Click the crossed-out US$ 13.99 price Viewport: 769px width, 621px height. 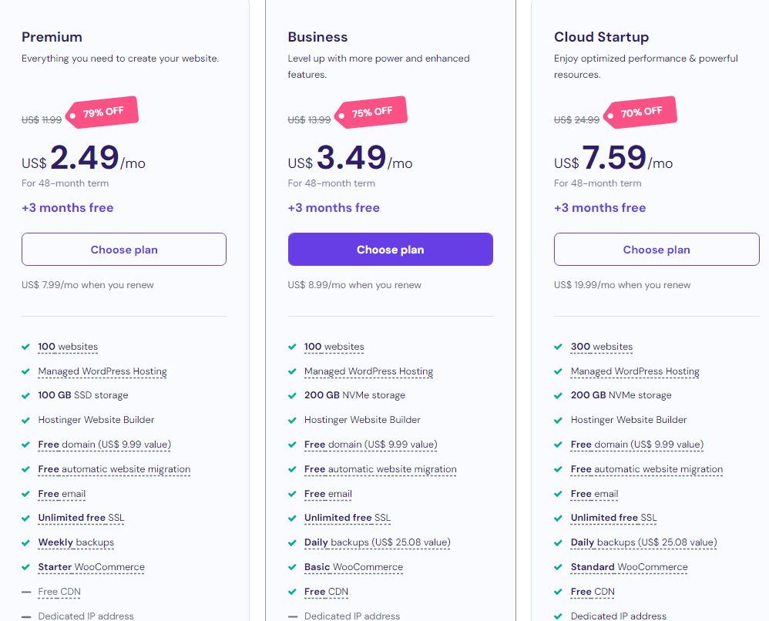[309, 119]
